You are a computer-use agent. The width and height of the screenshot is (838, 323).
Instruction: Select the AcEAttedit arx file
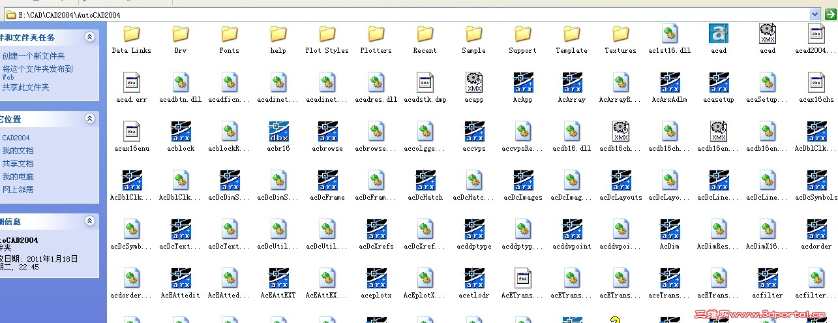click(181, 285)
